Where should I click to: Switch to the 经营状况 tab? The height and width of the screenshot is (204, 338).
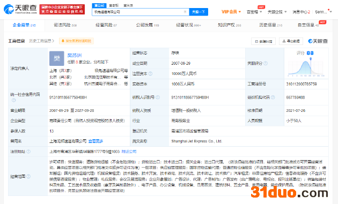pyautogui.click(x=188, y=25)
